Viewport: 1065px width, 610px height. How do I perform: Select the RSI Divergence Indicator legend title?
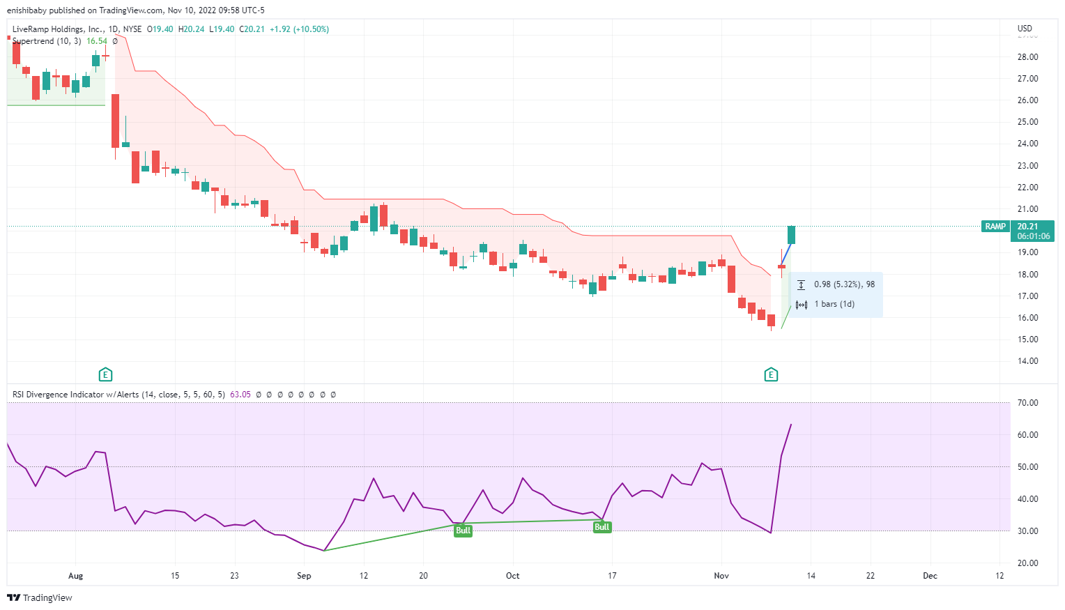pyautogui.click(x=118, y=395)
